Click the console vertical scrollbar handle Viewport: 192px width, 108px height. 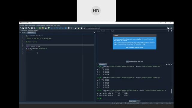pyautogui.click(x=171, y=91)
